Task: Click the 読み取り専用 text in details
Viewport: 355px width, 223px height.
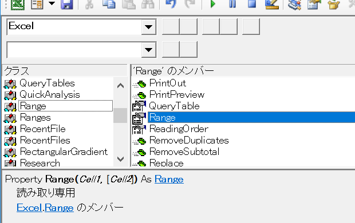Action: click(46, 193)
